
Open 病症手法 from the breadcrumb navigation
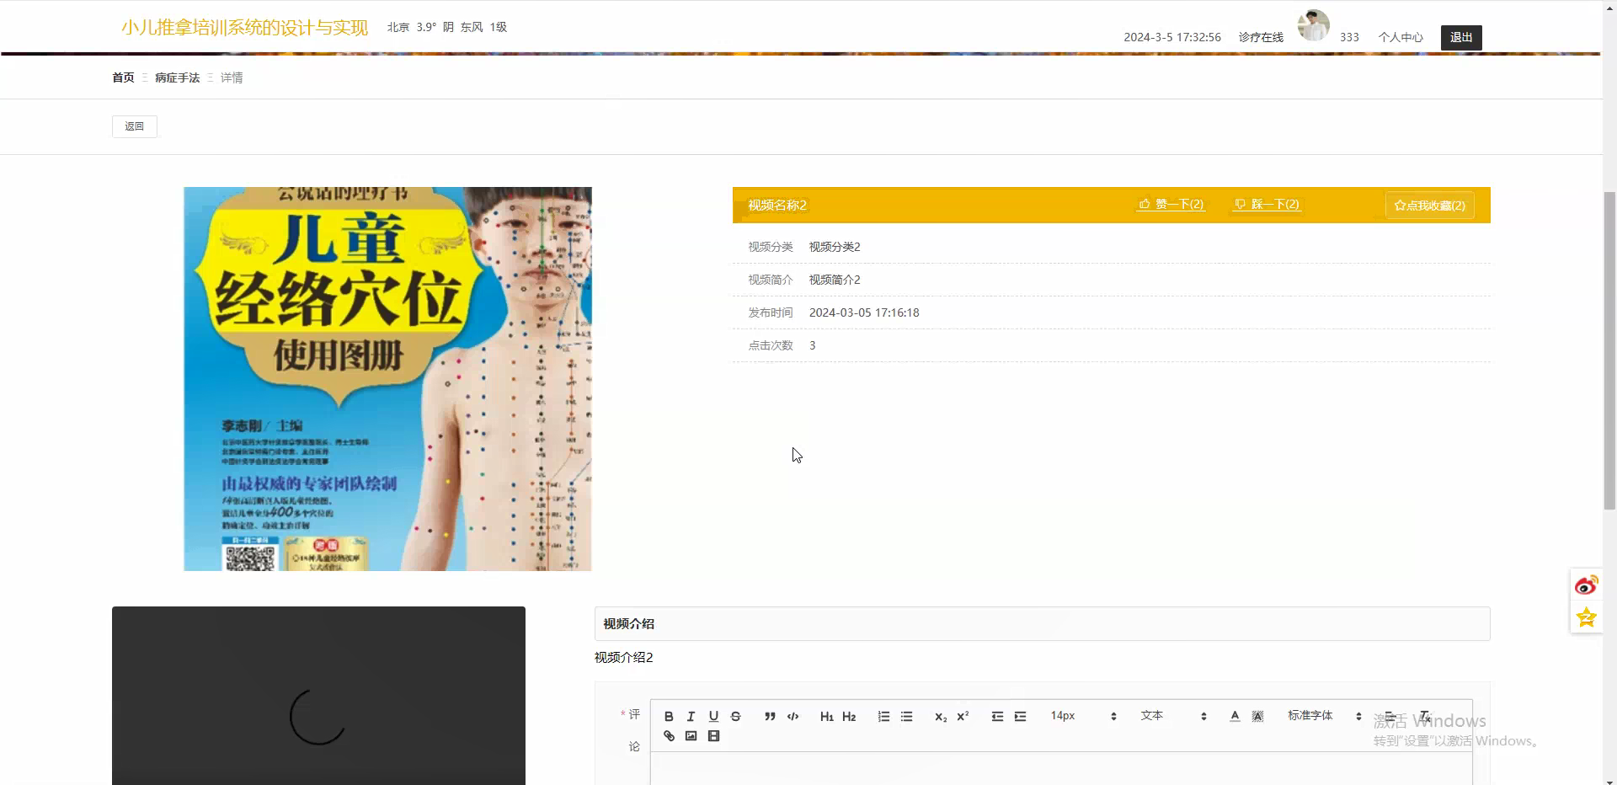(175, 77)
